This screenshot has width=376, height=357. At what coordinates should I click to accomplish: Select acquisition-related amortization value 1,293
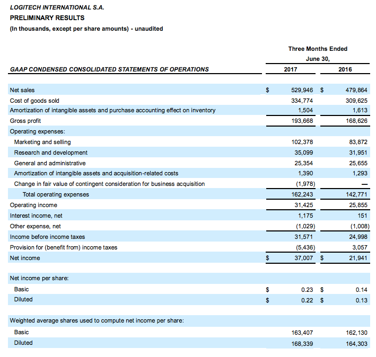click(x=360, y=173)
